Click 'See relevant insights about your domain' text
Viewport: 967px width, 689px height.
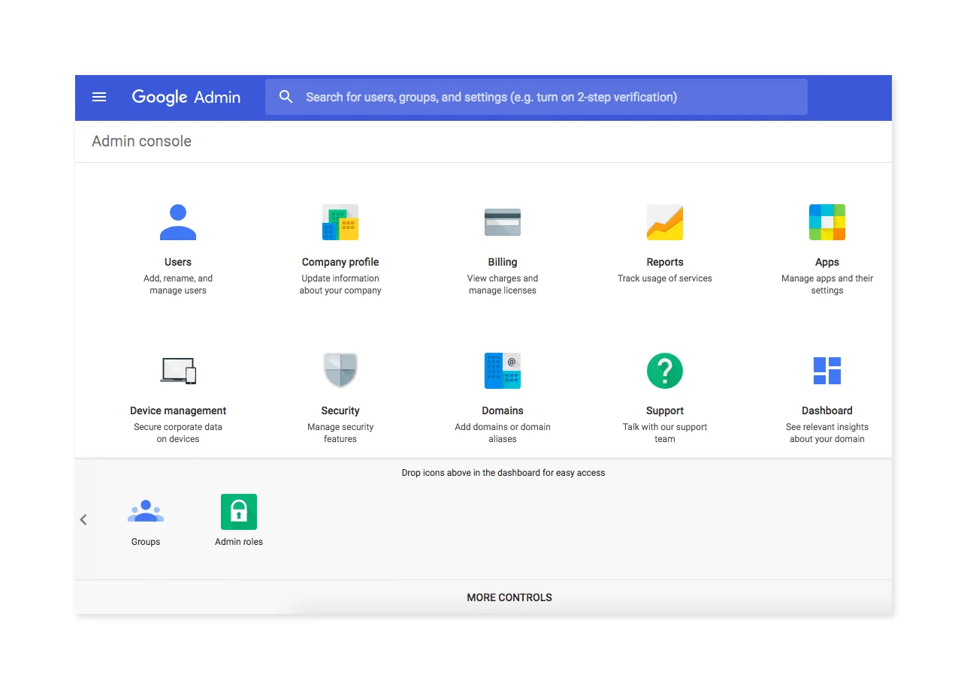click(x=827, y=433)
